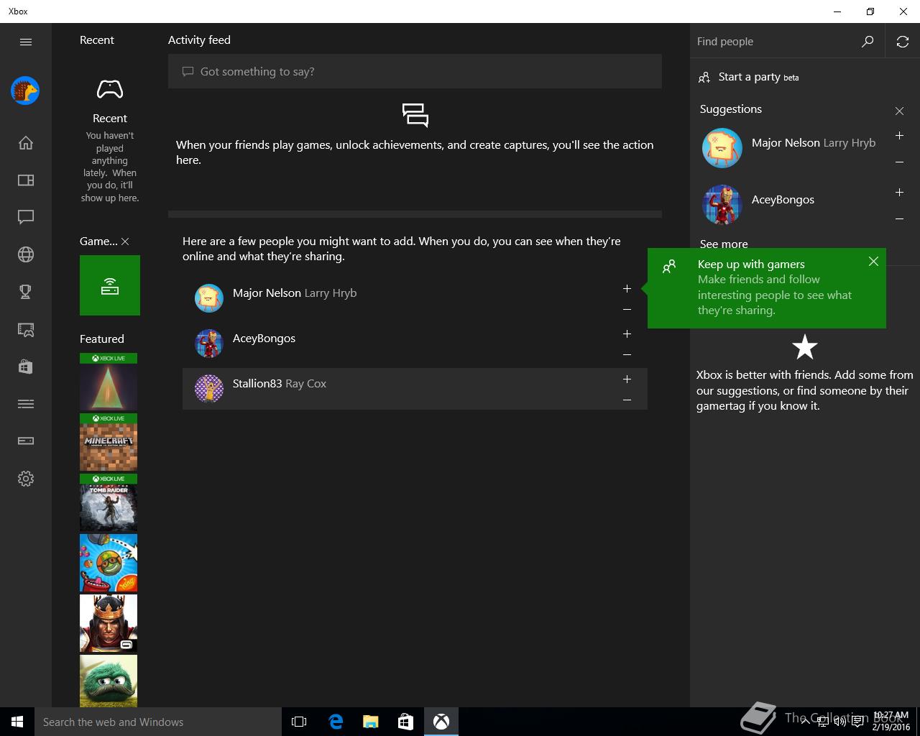Open Game DVR sidebar icon

pos(26,329)
